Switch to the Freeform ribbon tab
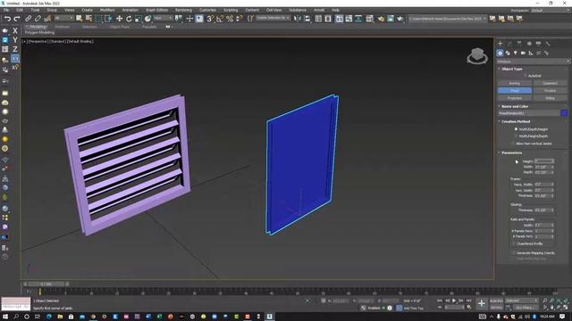This screenshot has width=572, height=321. 62,27
